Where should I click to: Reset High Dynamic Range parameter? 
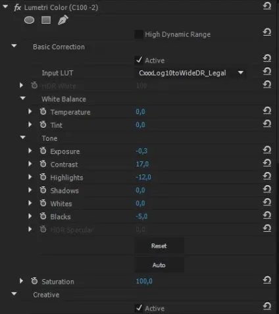point(267,32)
